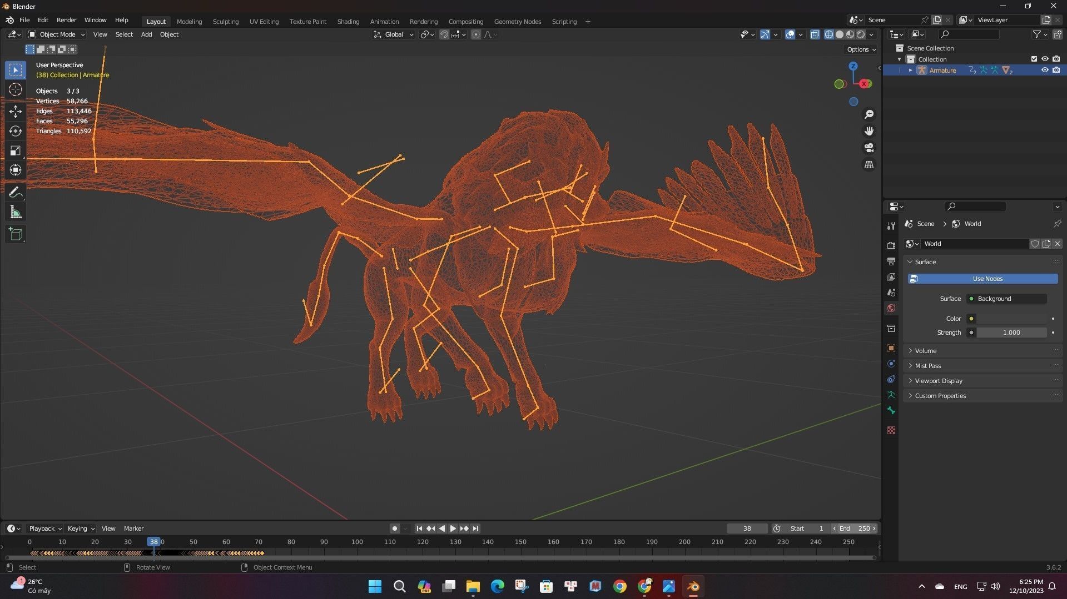
Task: Activate the Rotate tool
Action: [x=16, y=131]
